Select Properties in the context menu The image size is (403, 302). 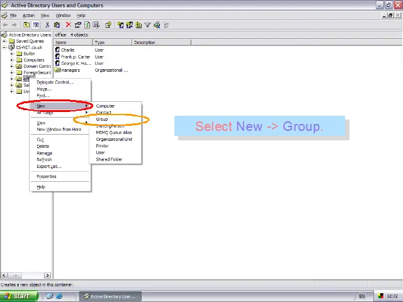point(60,176)
